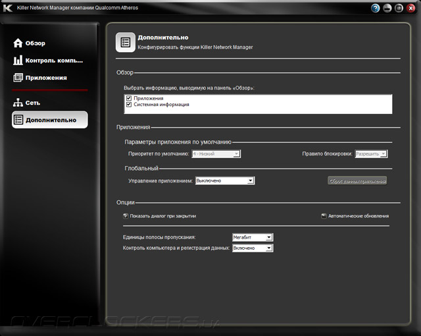The width and height of the screenshot is (421, 336).
Task: Open the Сеть section
Action: (x=27, y=103)
